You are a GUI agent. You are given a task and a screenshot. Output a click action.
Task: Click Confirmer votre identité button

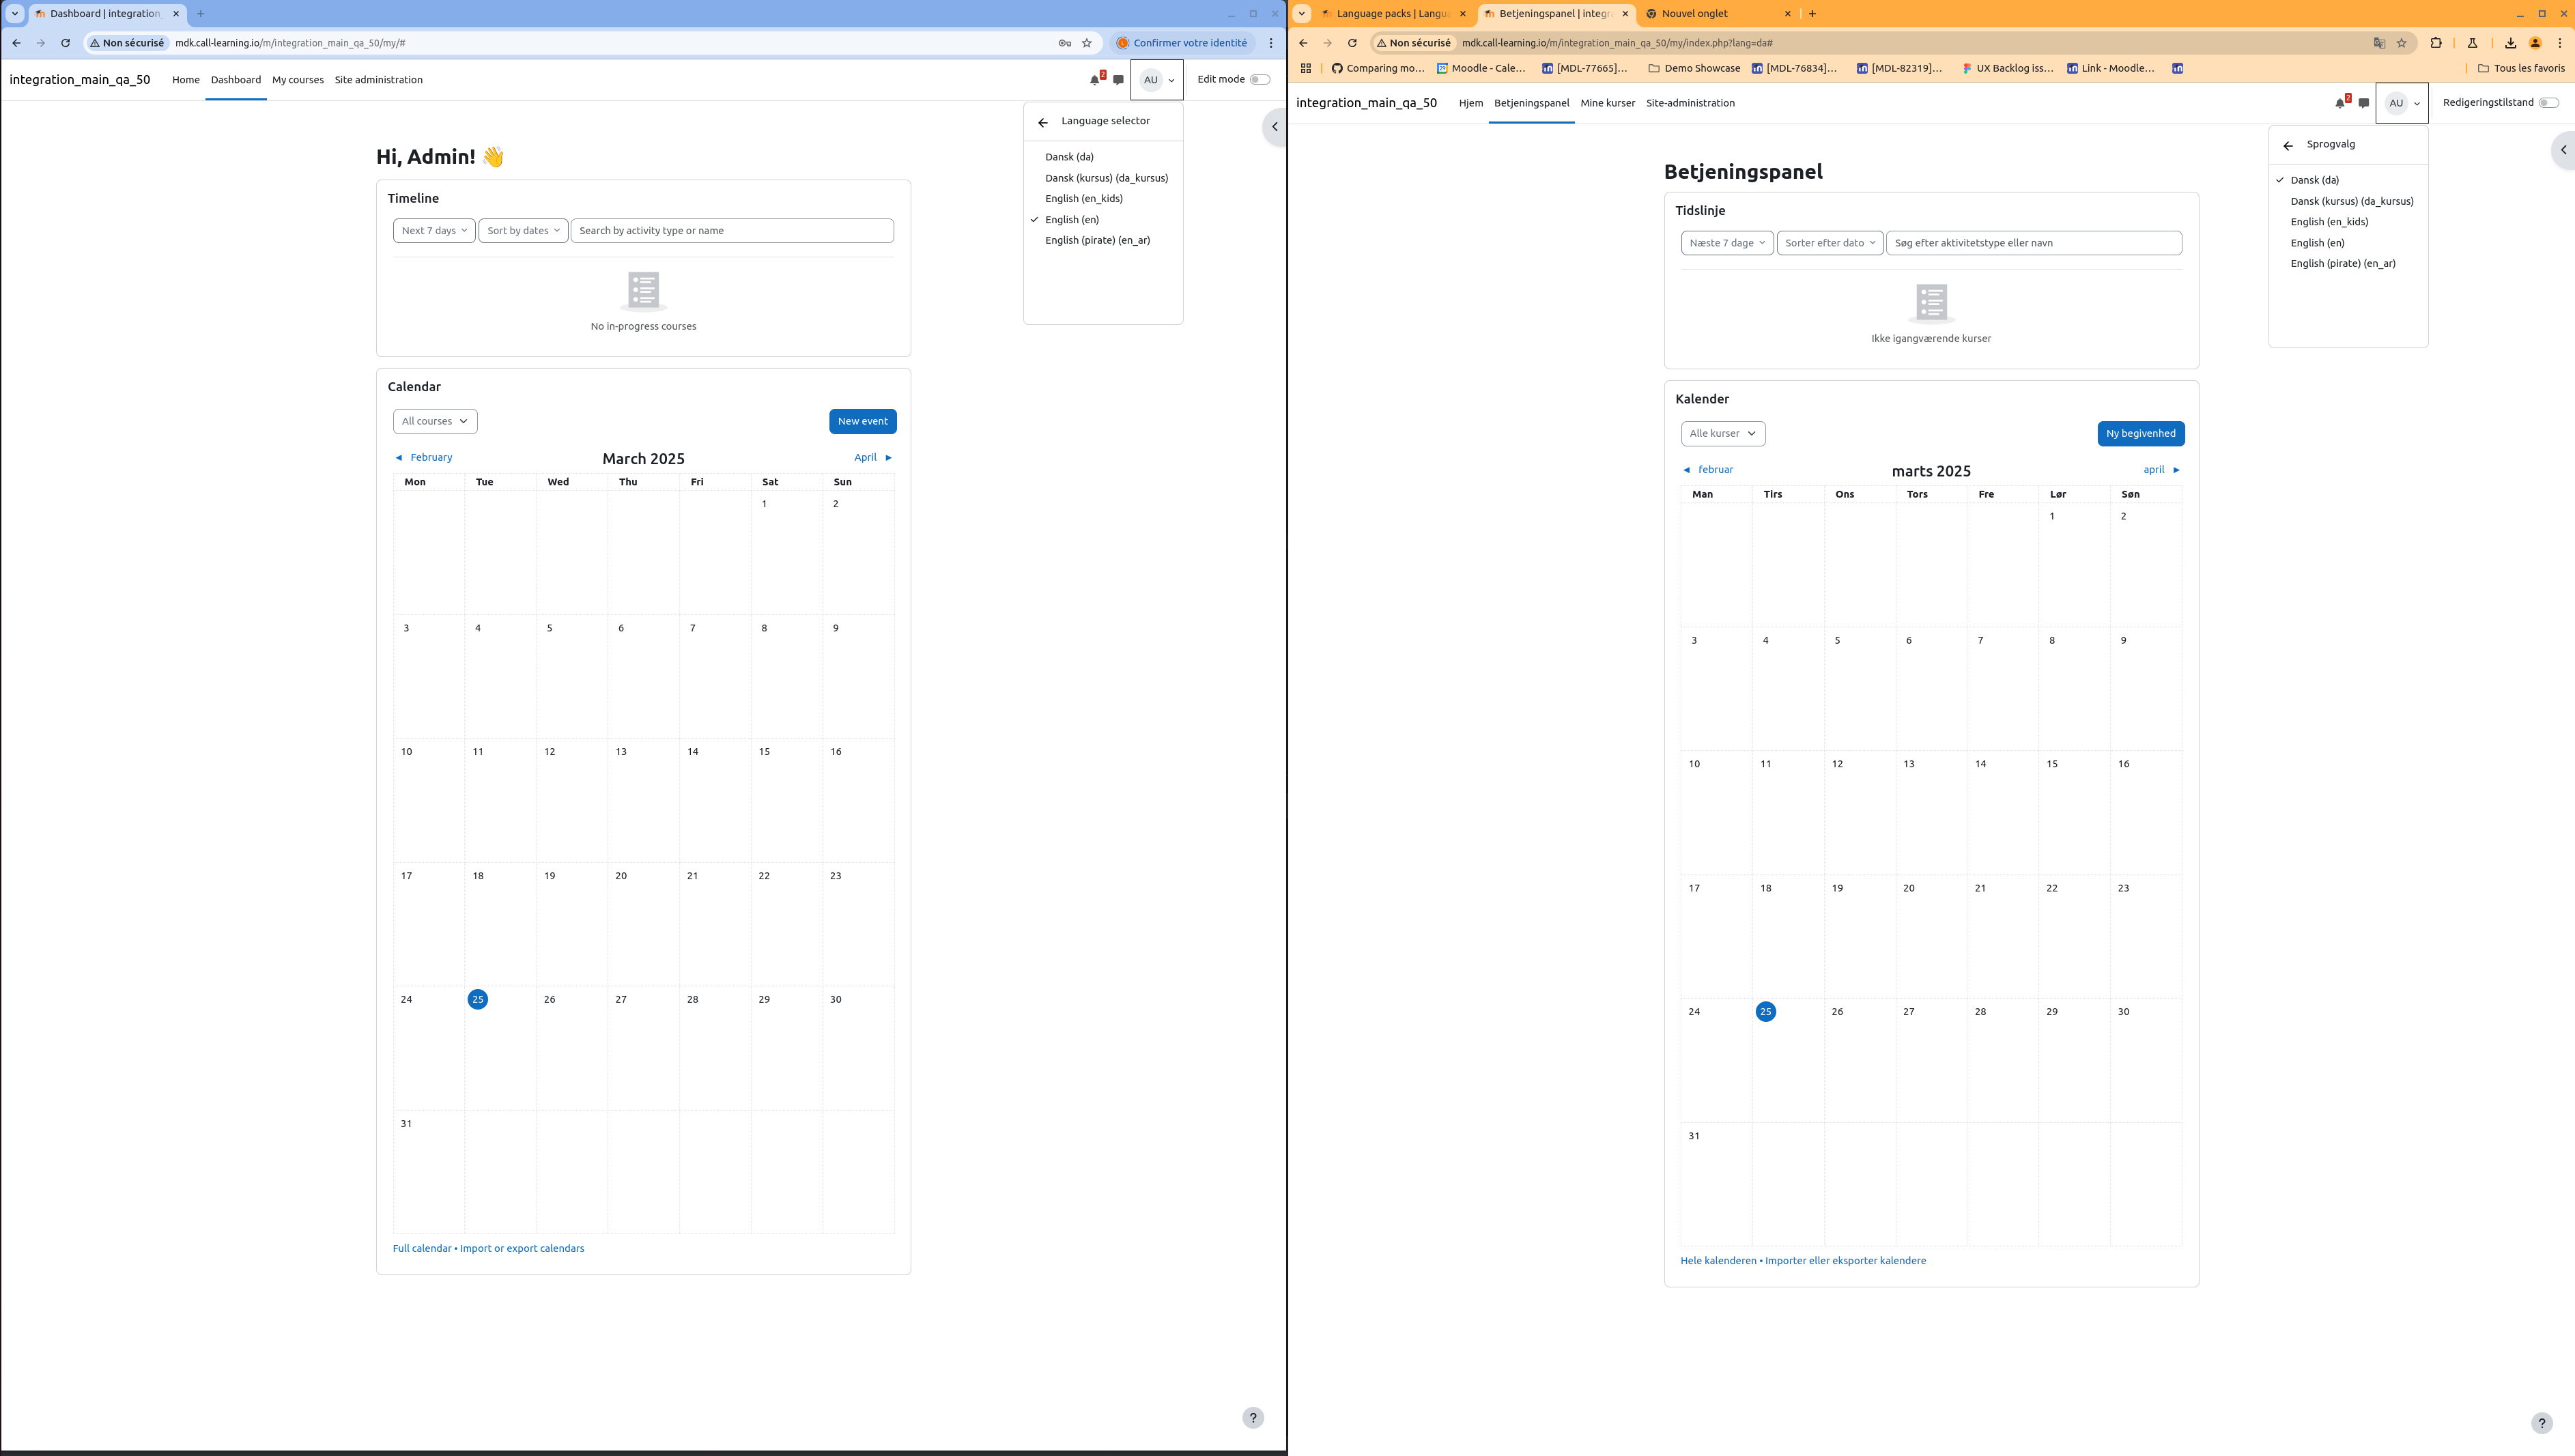coord(1182,43)
